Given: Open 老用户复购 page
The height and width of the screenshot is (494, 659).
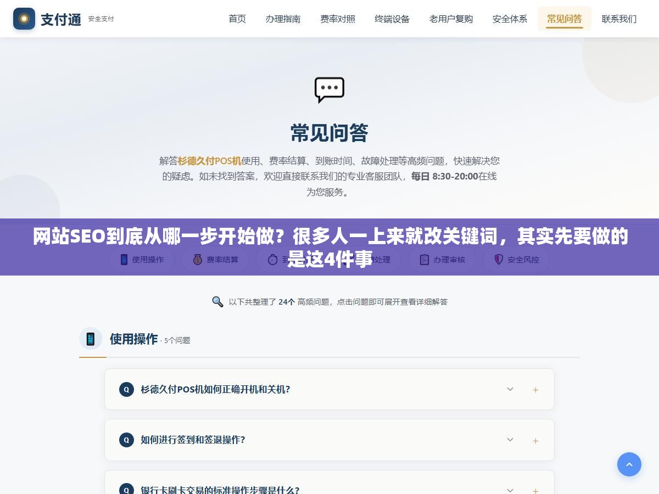Looking at the screenshot, I should pyautogui.click(x=451, y=19).
